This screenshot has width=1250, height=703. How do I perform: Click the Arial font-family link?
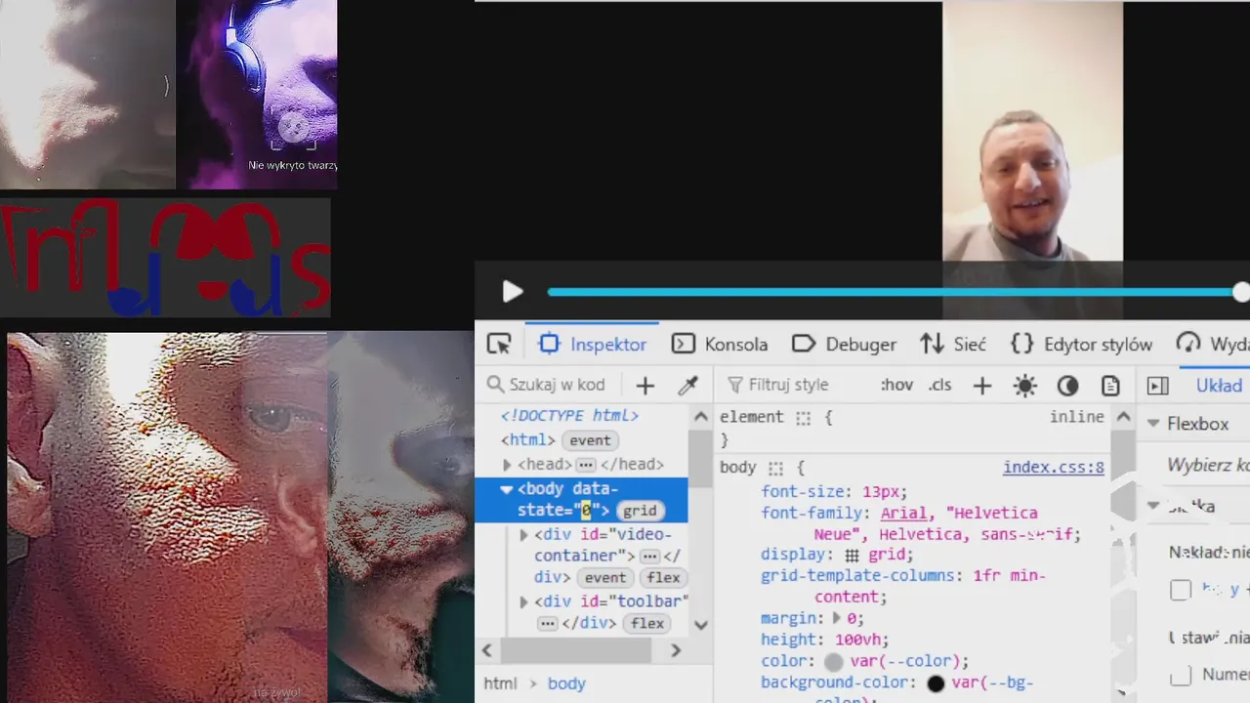903,513
